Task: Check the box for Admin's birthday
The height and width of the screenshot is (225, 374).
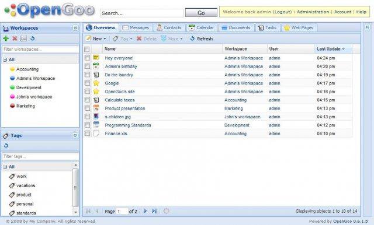Action: [x=87, y=66]
